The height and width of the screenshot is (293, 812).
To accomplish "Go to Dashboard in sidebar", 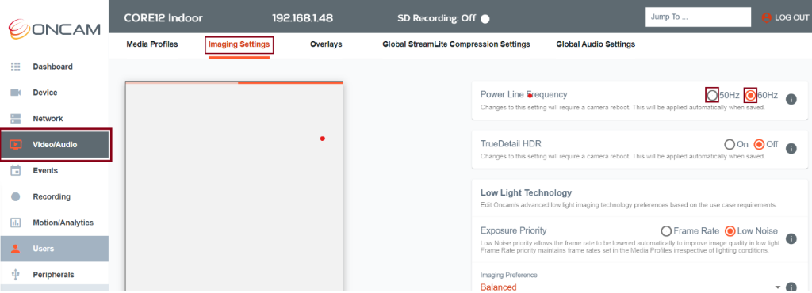I will click(55, 67).
